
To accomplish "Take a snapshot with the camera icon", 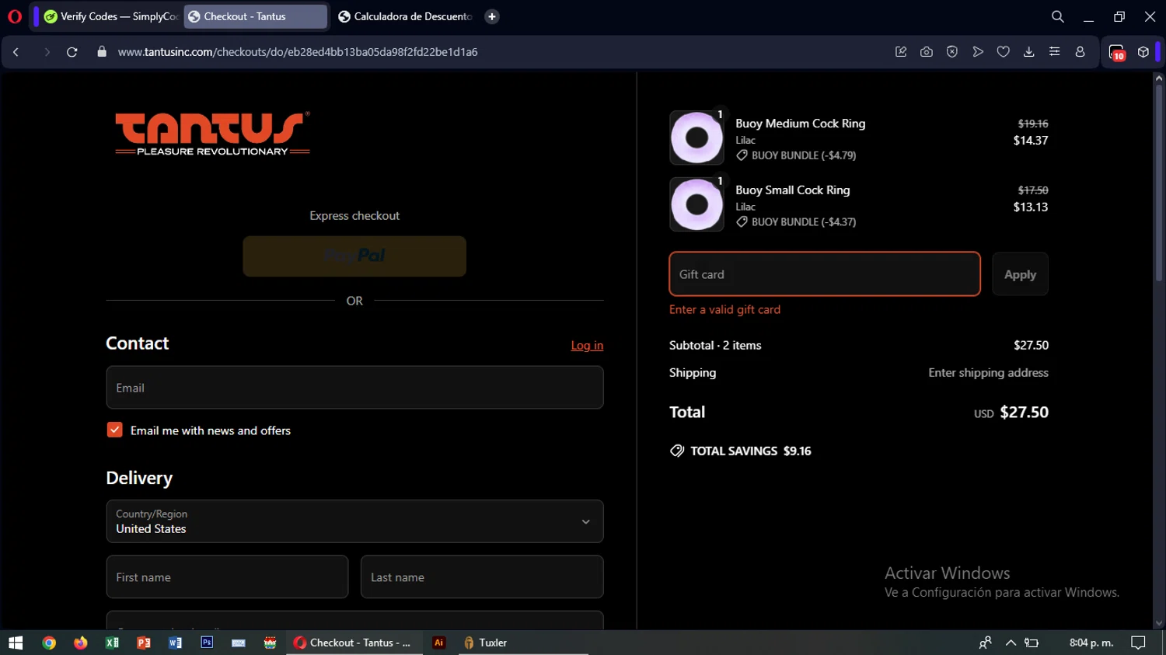I will [x=927, y=52].
